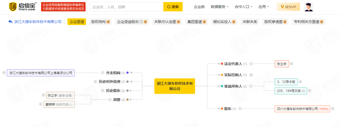Open the Qixin.com logo home link
The image size is (340, 127).
tap(23, 7)
